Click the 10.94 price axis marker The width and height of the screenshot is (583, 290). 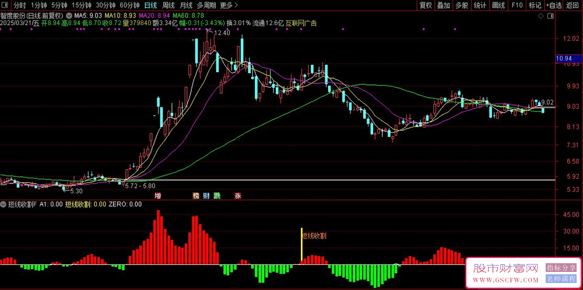coord(568,59)
